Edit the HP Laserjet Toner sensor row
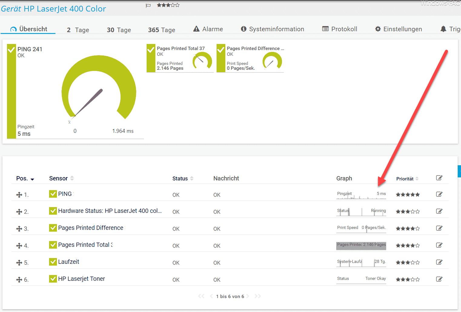Viewport: 461px width, 312px height. tap(439, 279)
